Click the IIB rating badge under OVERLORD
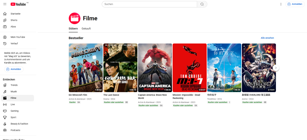Screen dimensions: 307x140 (x=265, y=102)
